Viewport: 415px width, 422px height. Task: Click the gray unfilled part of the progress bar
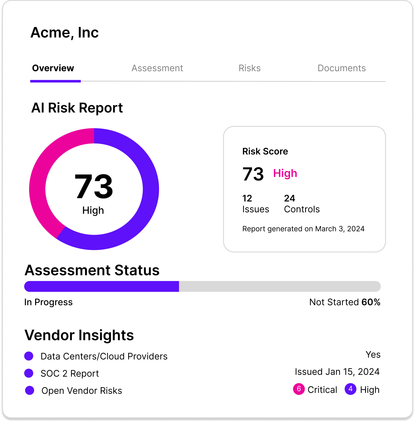click(x=280, y=286)
